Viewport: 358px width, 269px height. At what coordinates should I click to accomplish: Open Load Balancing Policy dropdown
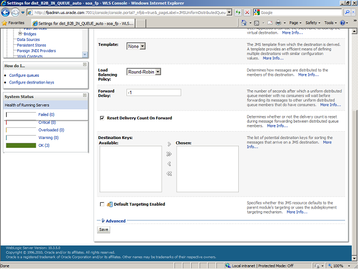pos(144,72)
